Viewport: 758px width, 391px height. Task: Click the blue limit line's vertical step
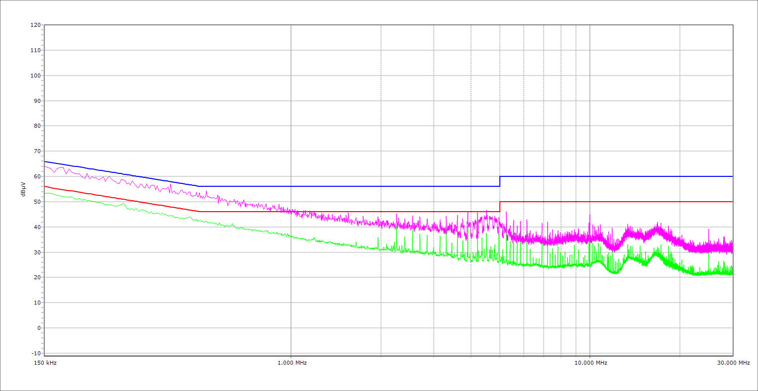pos(500,181)
